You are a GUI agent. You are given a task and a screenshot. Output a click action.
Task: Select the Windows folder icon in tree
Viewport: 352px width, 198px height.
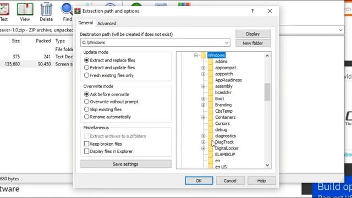(204, 55)
